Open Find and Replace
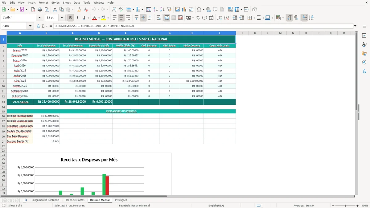This screenshot has width=370, height=208. point(114,10)
